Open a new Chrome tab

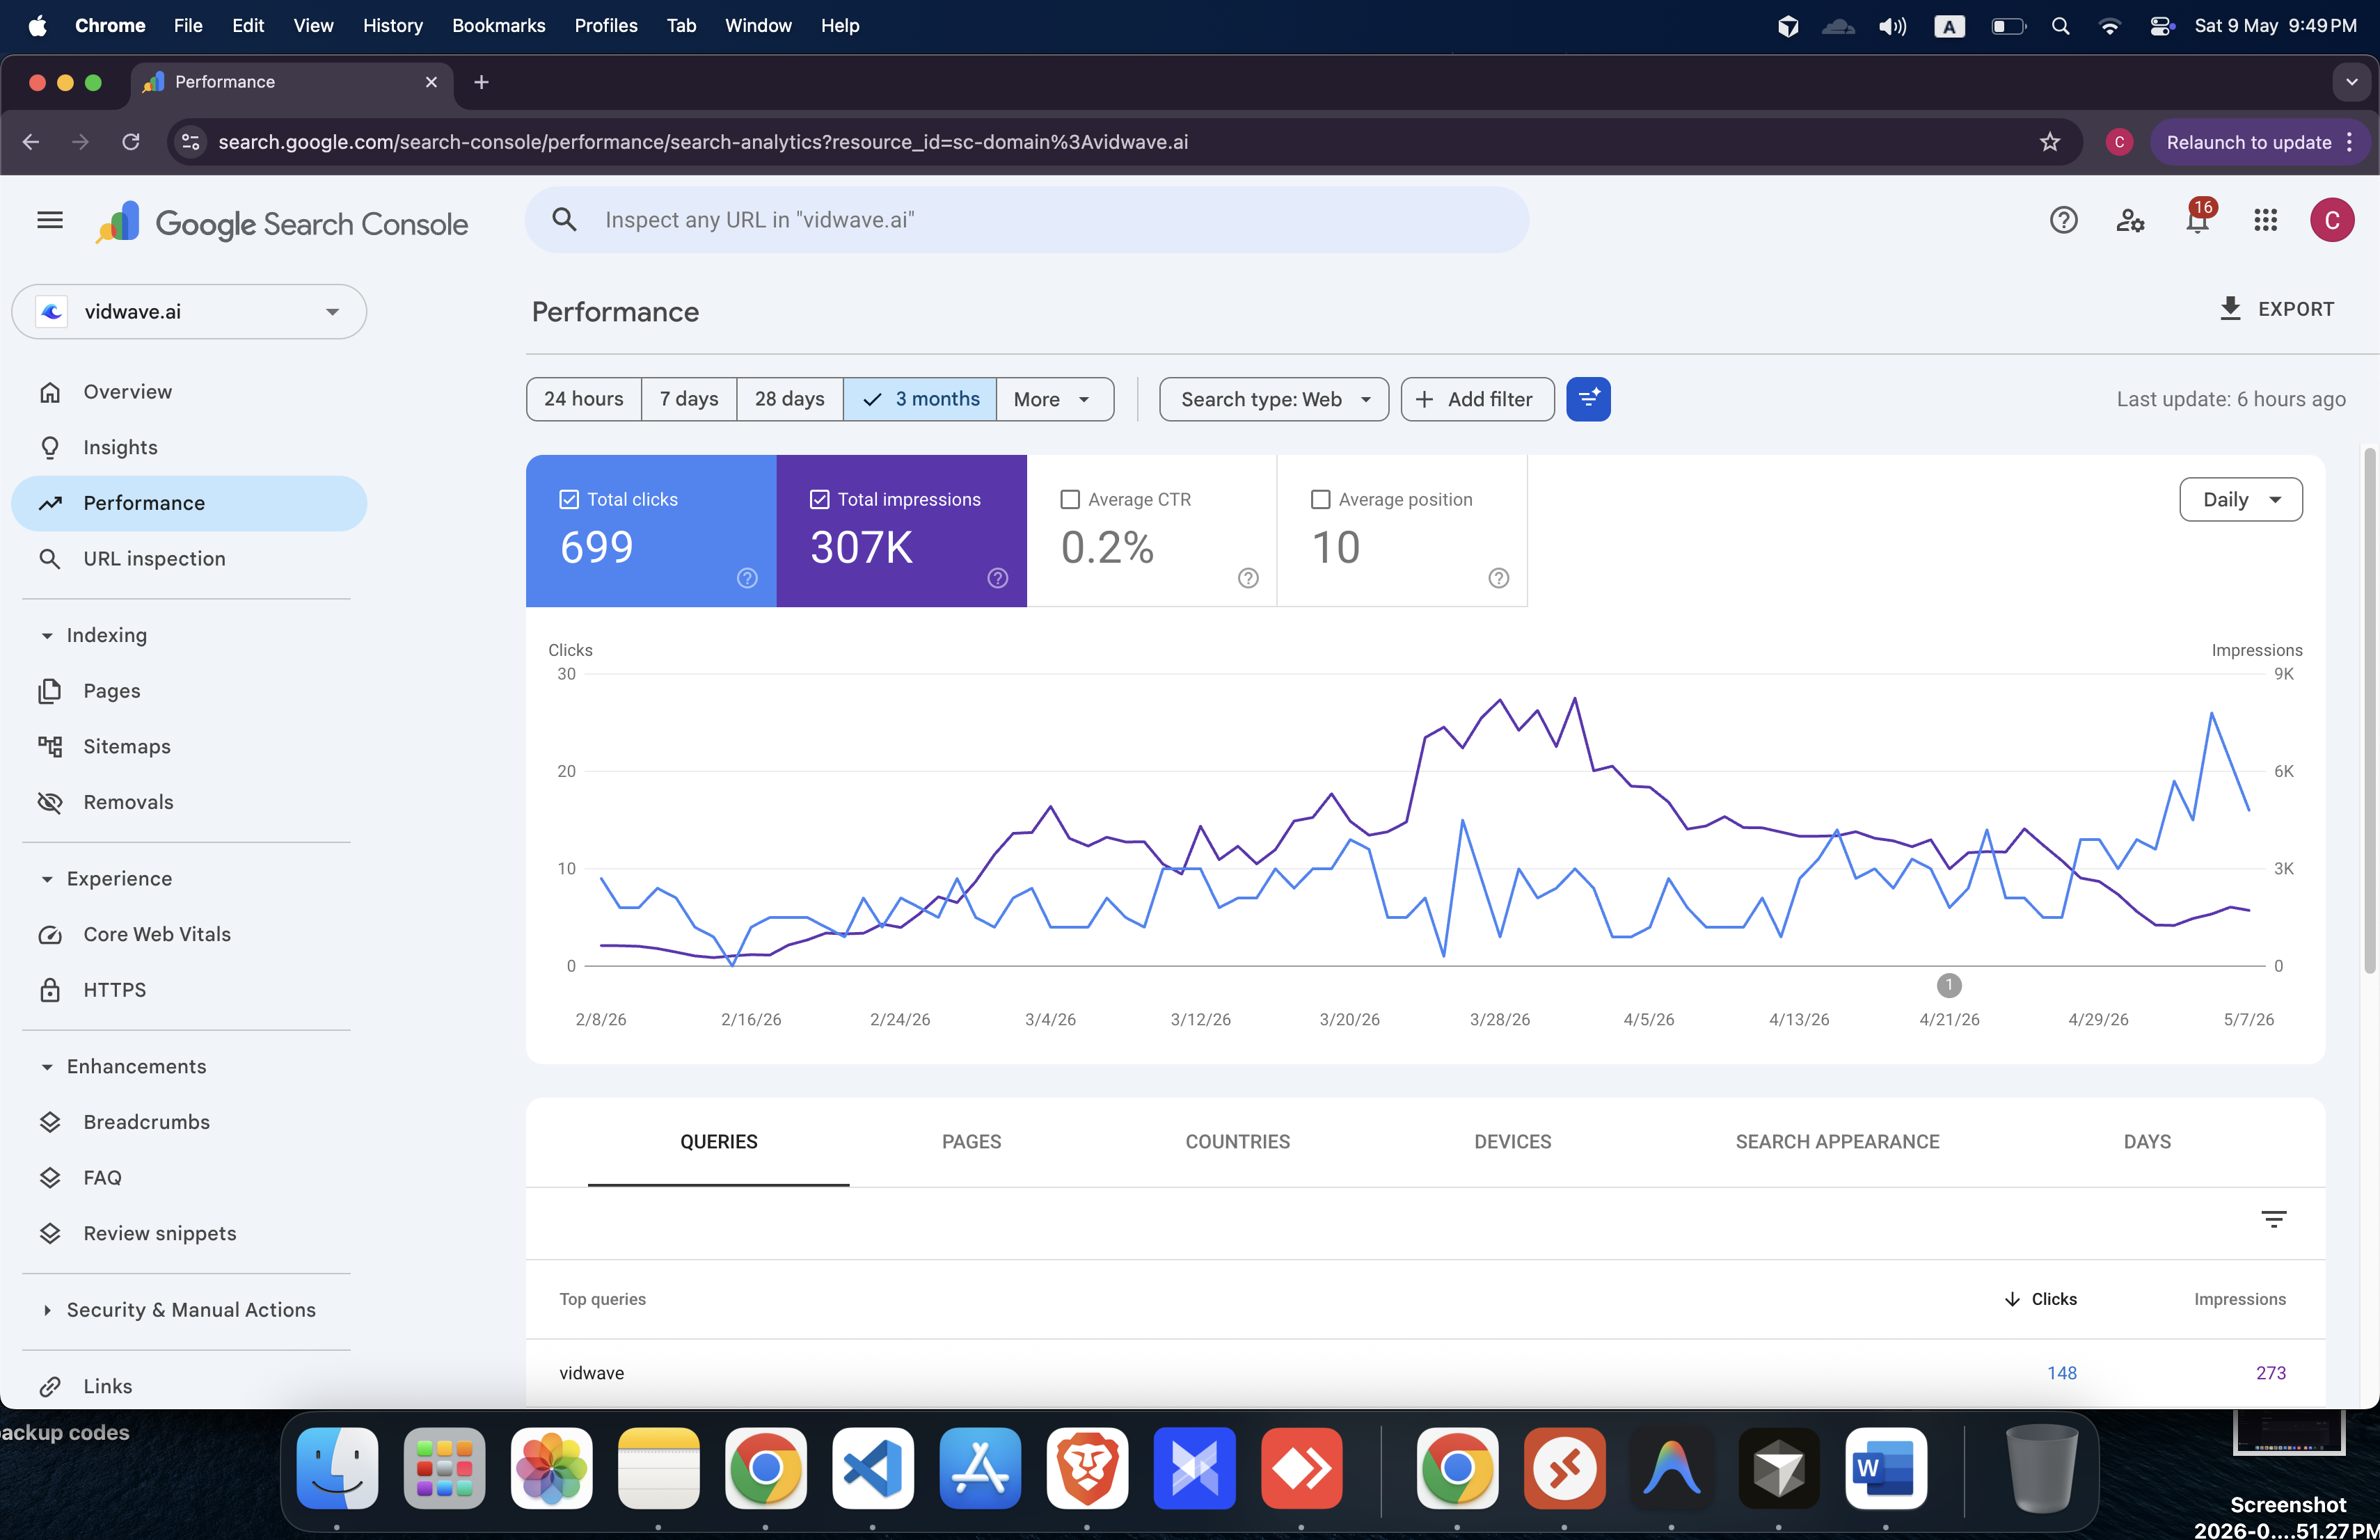[x=481, y=82]
